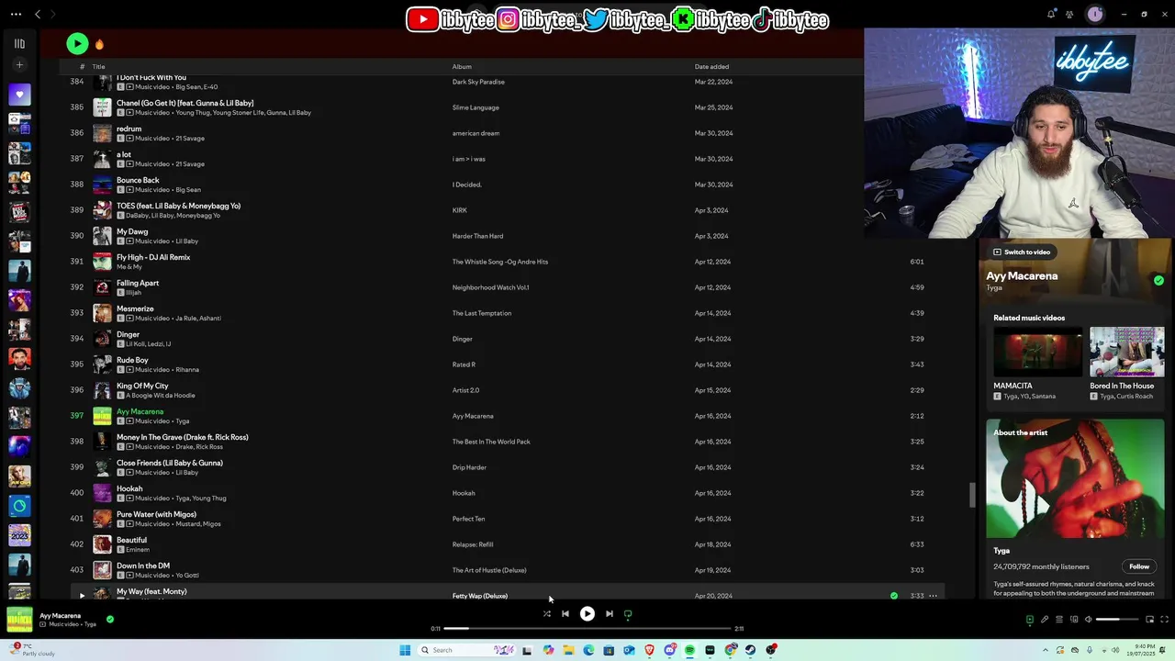This screenshot has height=661, width=1175.
Task: Open File Explorer in Windows taskbar
Action: pos(568,650)
